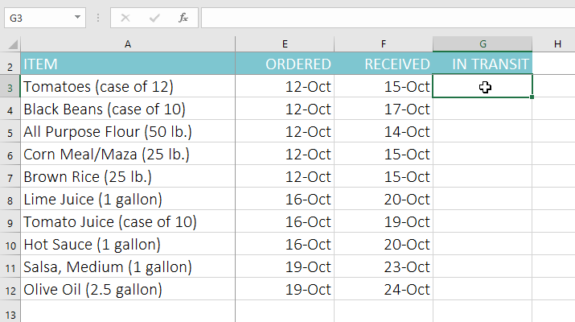
Task: Click the ITEM header cell
Action: coord(128,64)
